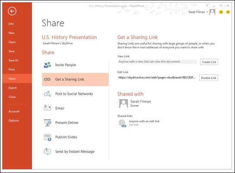
Task: Open Export in the left menu
Action: (13, 88)
